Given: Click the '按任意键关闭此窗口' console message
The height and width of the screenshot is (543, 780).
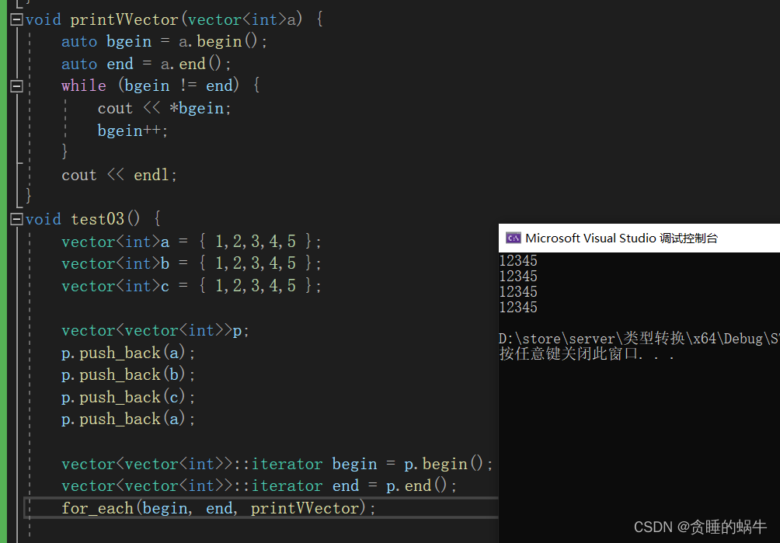Looking at the screenshot, I should 587,354.
